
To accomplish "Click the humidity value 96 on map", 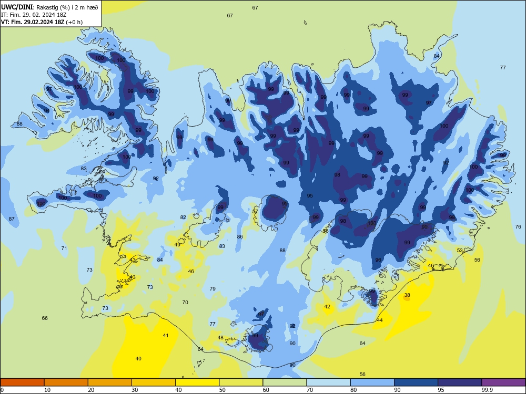I will pyautogui.click(x=378, y=260).
